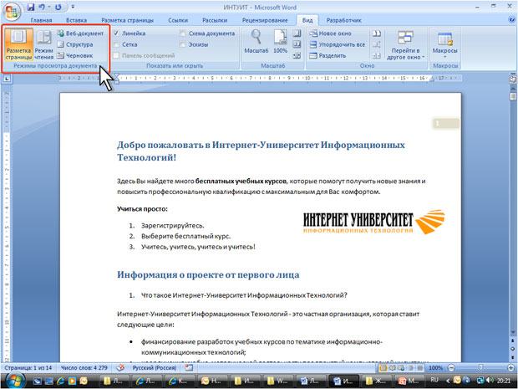Viewport: 518px width, 389px height.
Task: Open the Разработчик tab
Action: point(344,20)
